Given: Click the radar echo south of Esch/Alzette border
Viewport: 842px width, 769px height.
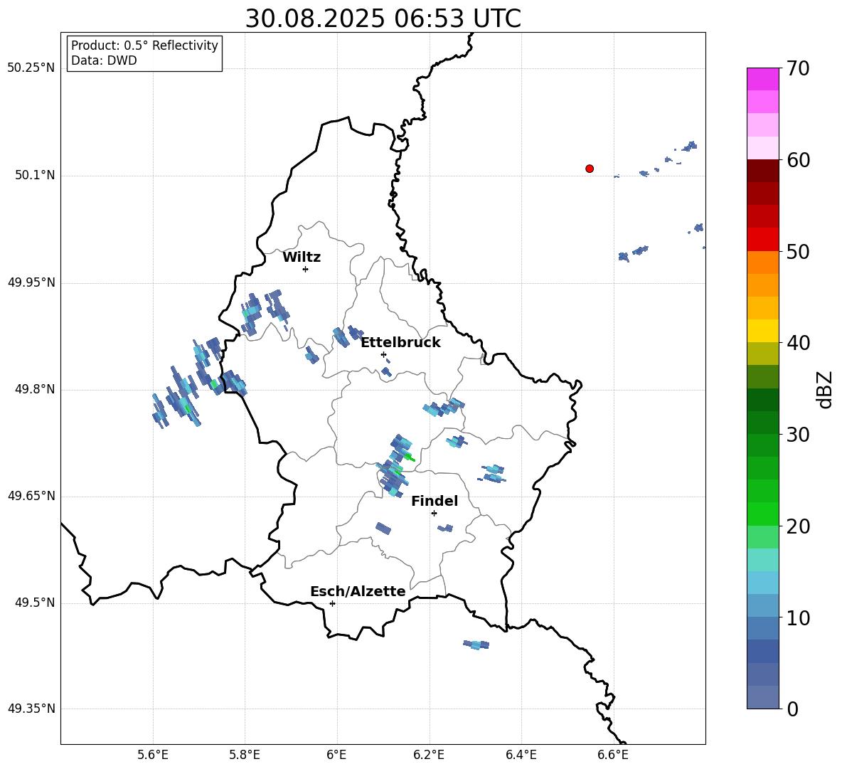Looking at the screenshot, I should pyautogui.click(x=476, y=645).
